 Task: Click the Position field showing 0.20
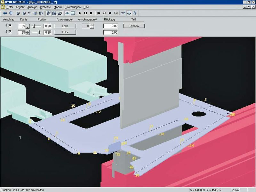pos(47,26)
